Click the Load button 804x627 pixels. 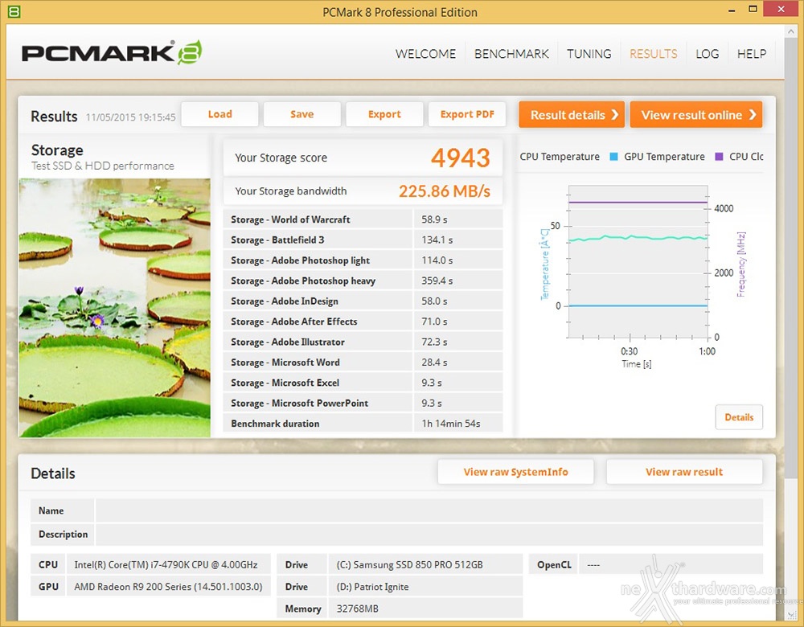pos(220,114)
